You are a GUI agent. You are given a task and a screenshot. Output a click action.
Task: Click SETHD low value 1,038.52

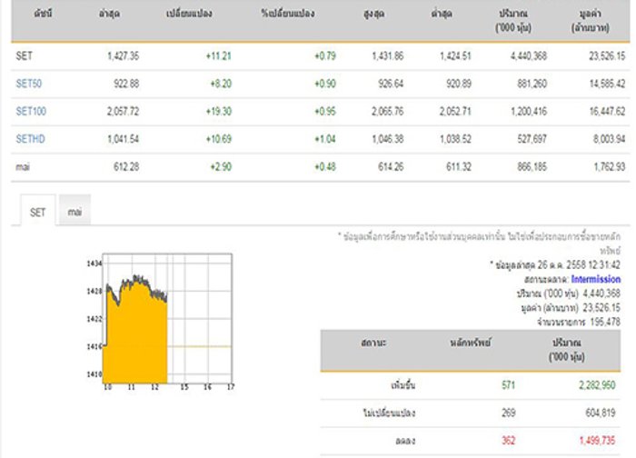tap(455, 139)
